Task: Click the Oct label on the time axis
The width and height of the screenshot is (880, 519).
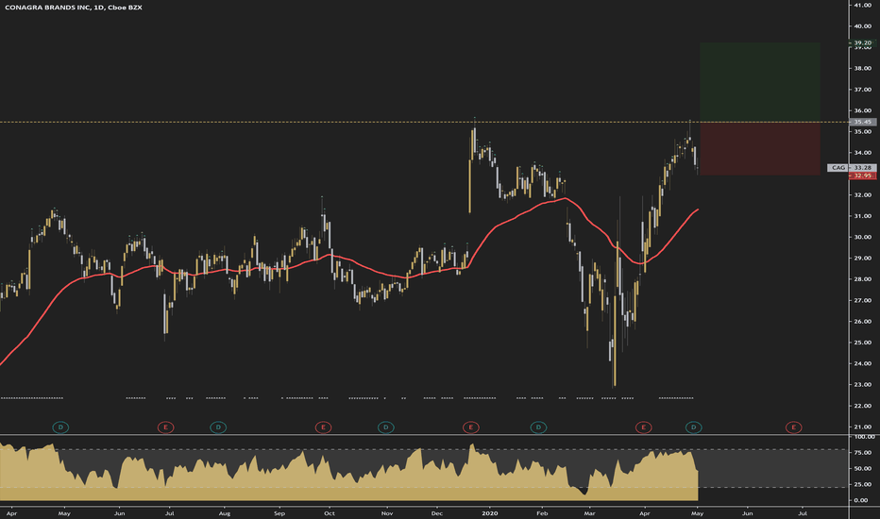Action: [330, 513]
